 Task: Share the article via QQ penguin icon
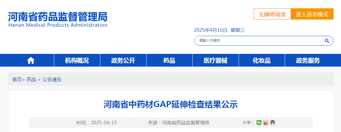[273, 123]
